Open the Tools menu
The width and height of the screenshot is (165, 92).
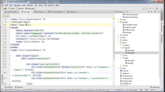click(x=41, y=5)
